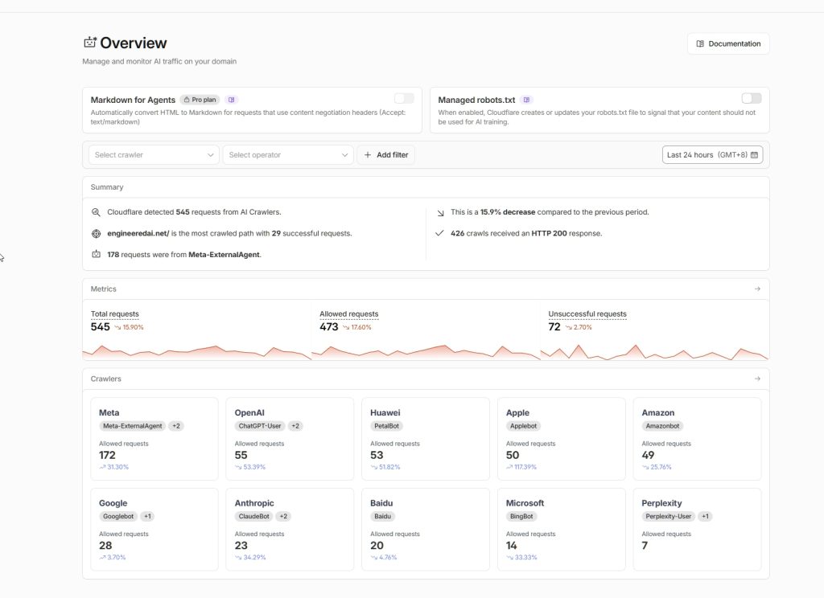Click the calendar icon in time range
Screen dimensions: 824x598
point(754,155)
